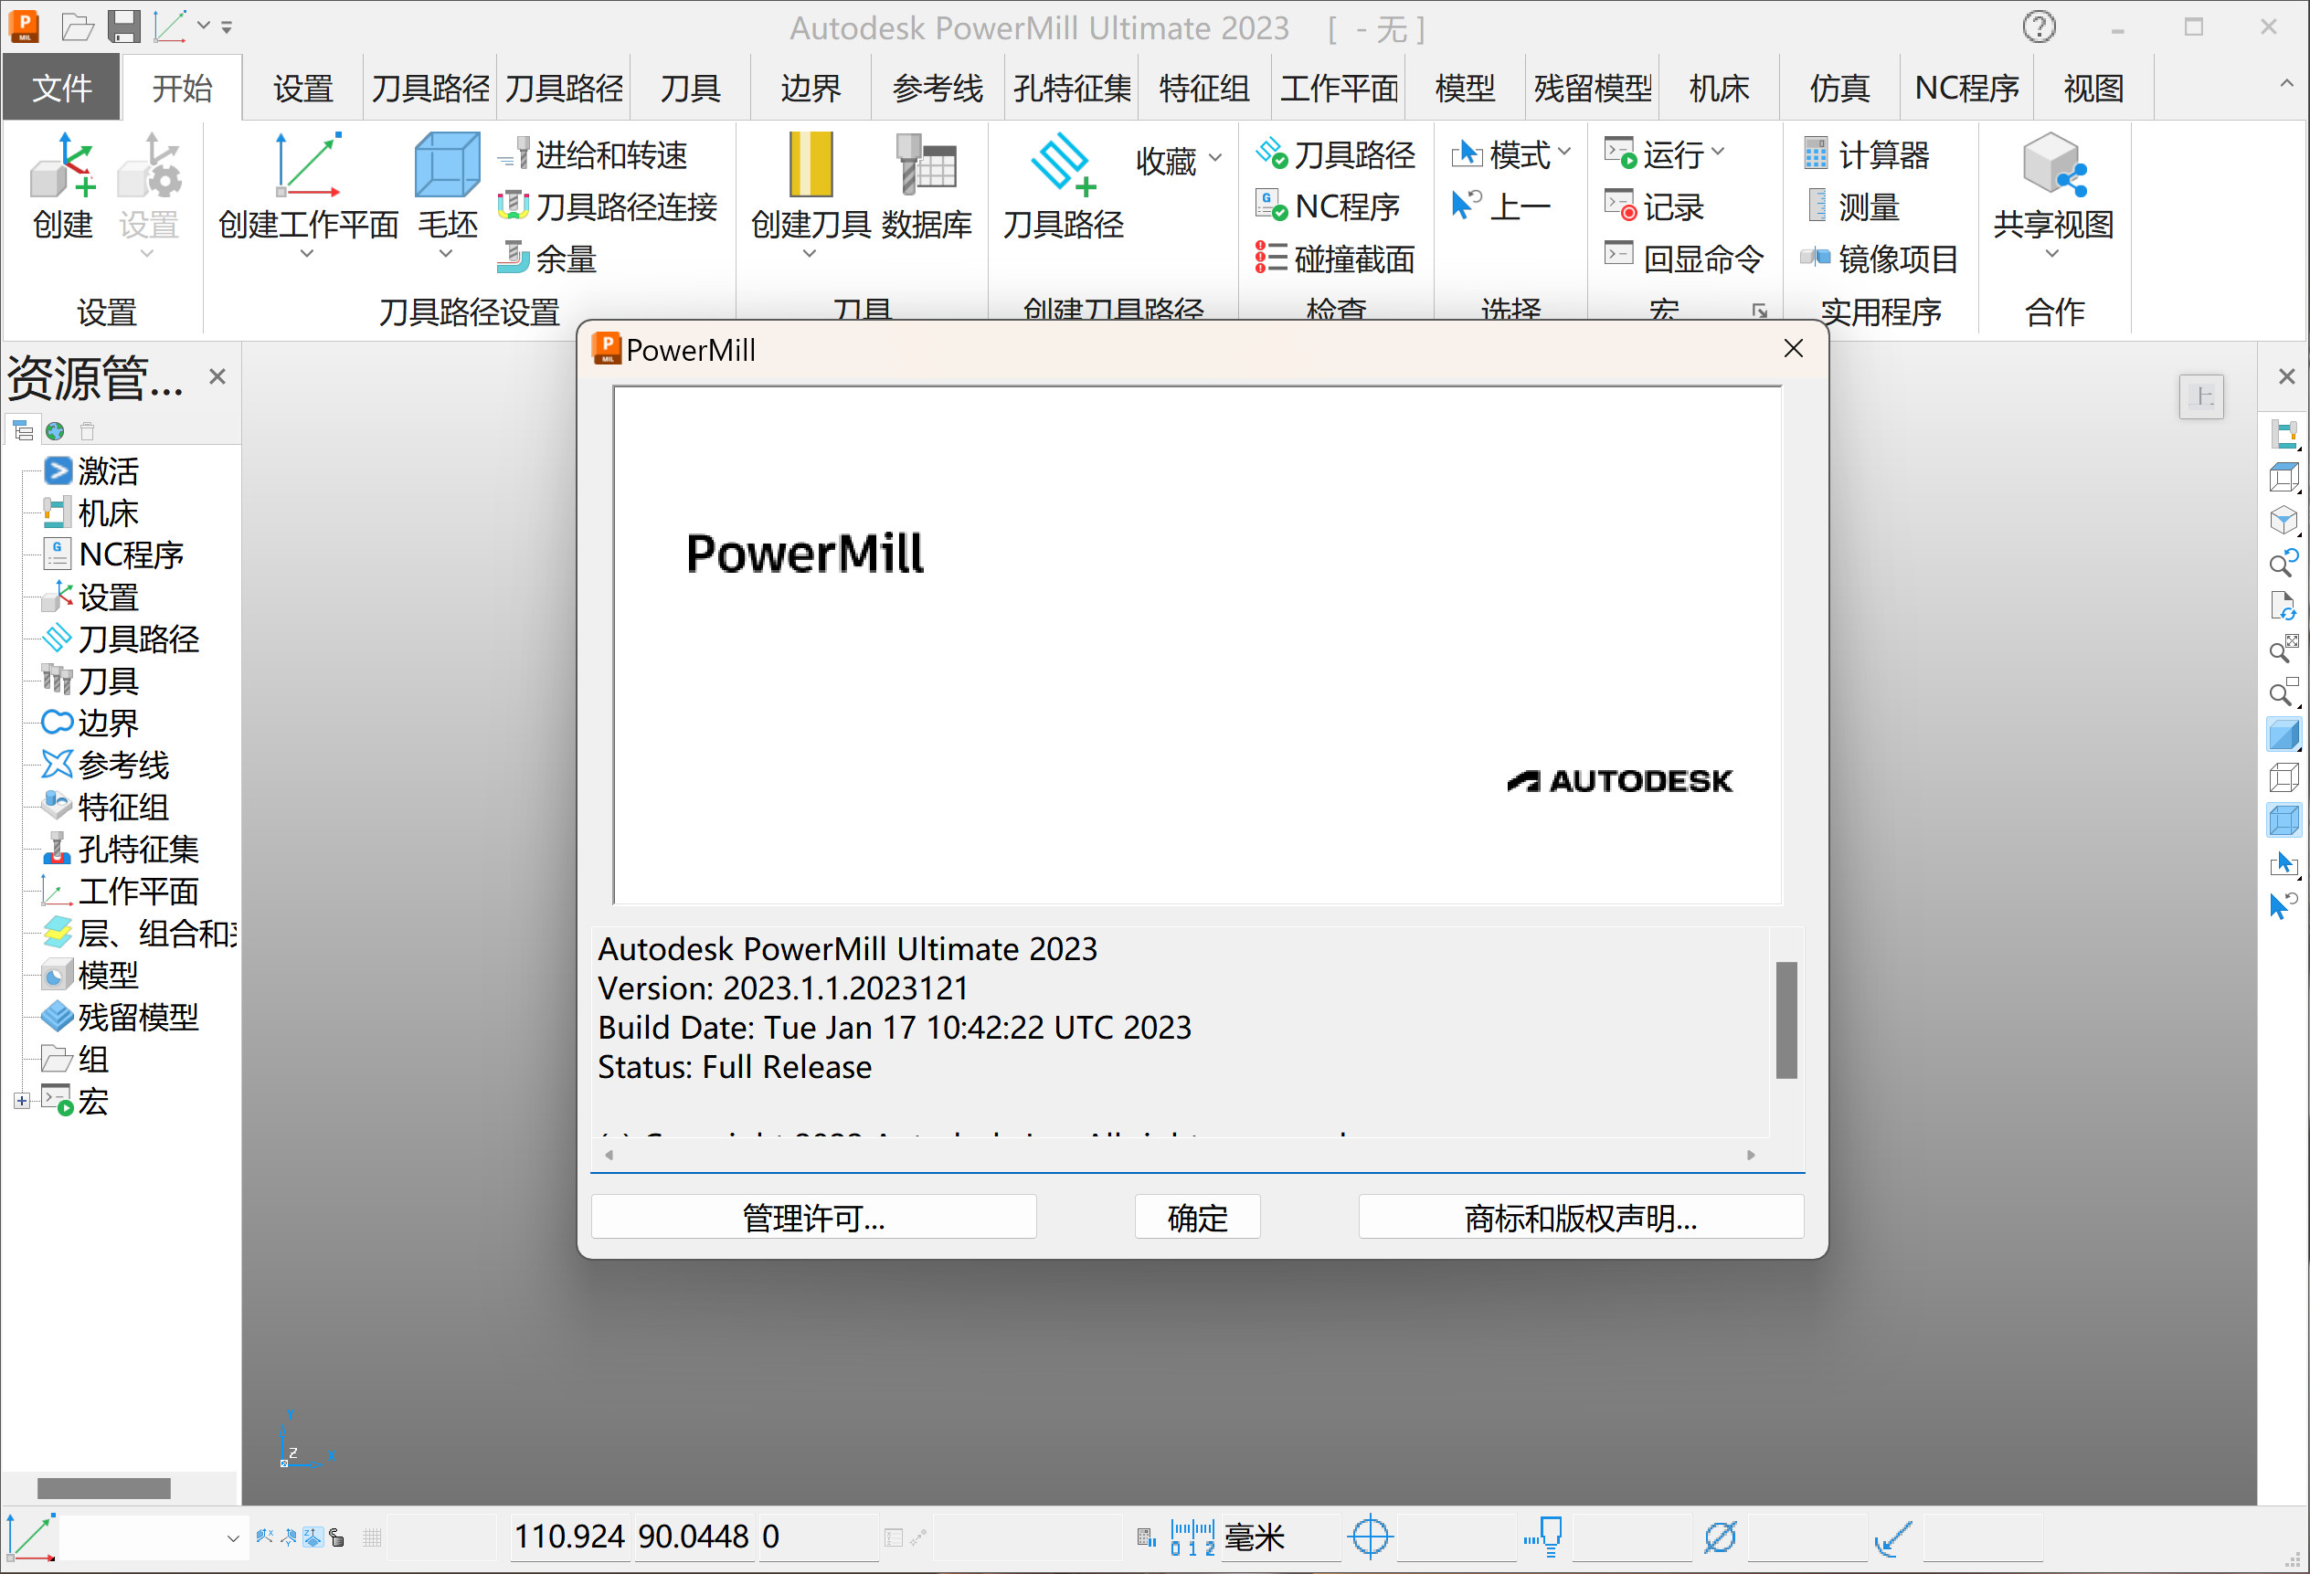Open the Favorites (收藏) dropdown
Viewport: 2310px width, 1574px height.
[x=1179, y=159]
